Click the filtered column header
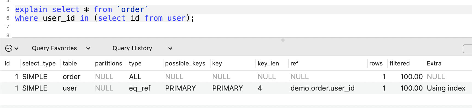The height and width of the screenshot is (108, 472). [399, 64]
